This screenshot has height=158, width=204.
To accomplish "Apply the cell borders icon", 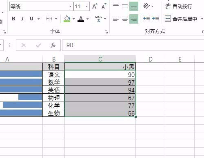I will click(x=49, y=19).
